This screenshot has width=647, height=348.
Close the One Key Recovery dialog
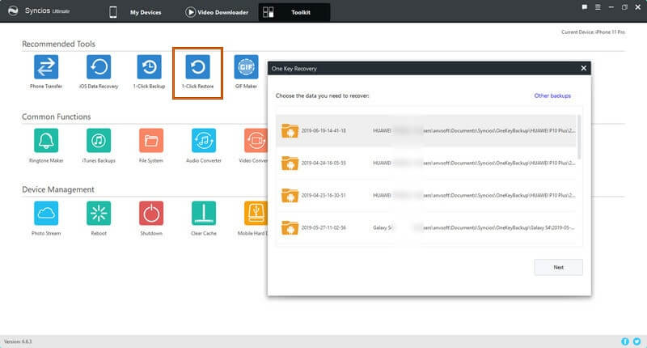[583, 68]
